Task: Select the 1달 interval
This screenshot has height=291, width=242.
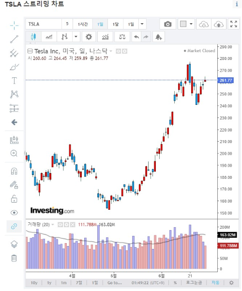Action: (x=115, y=24)
